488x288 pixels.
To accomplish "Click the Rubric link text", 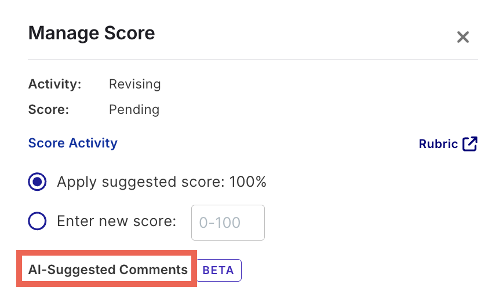I will [438, 144].
